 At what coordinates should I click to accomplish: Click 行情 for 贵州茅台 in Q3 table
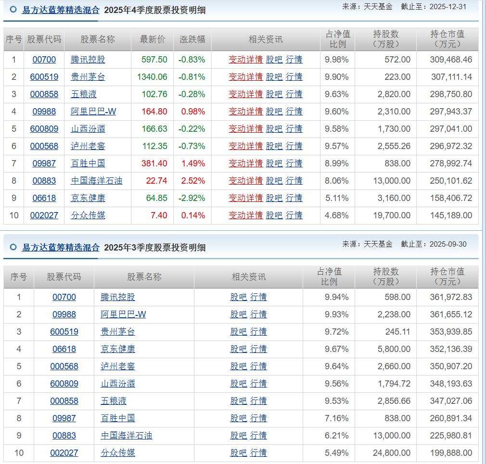click(x=258, y=331)
